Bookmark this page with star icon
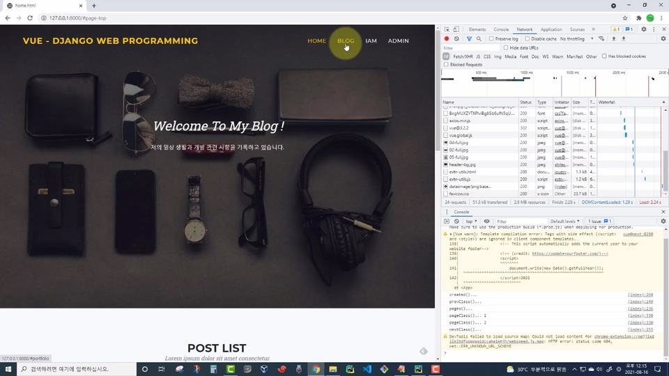The height and width of the screenshot is (376, 669). [625, 18]
